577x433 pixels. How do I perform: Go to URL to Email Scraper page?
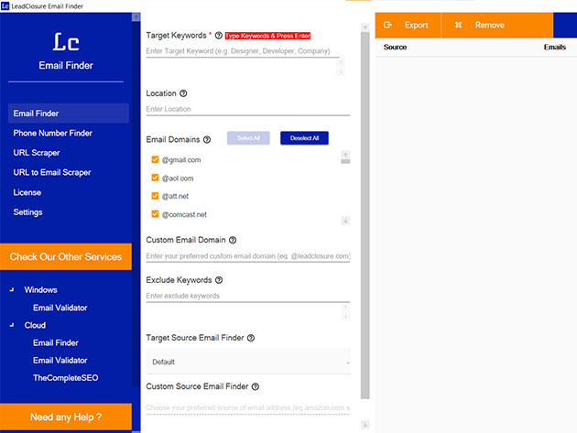[51, 173]
